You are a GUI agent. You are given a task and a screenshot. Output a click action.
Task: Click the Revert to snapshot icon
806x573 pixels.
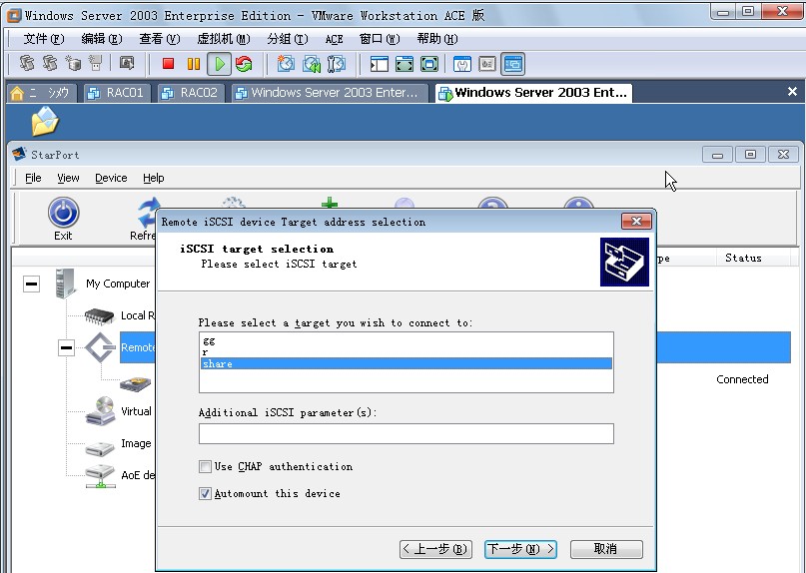(x=312, y=64)
